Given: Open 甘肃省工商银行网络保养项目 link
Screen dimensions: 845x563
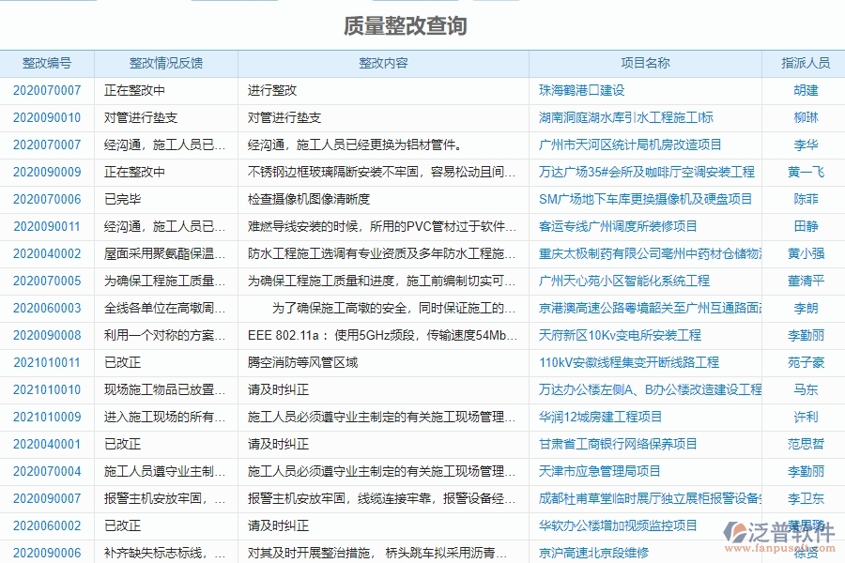Looking at the screenshot, I should click(618, 443).
